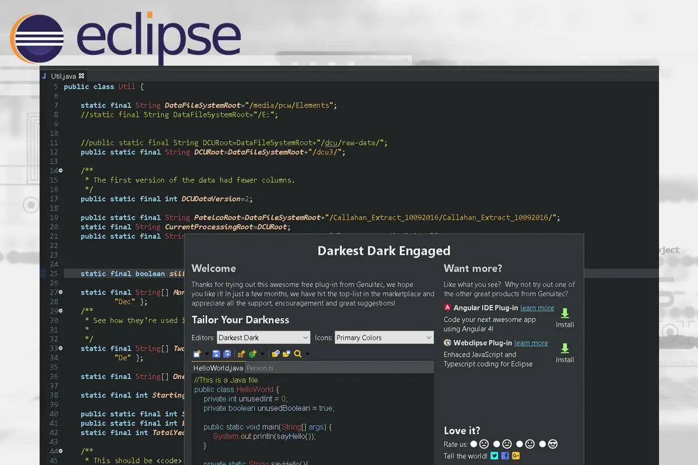The width and height of the screenshot is (698, 465).
Task: Click the green Install arrow for Angular IDE
Action: [x=565, y=313]
